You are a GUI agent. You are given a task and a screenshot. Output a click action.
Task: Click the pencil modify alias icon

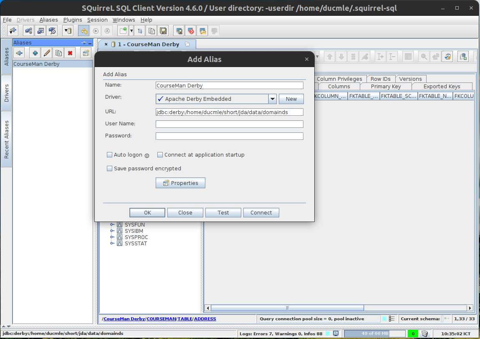[x=47, y=53]
